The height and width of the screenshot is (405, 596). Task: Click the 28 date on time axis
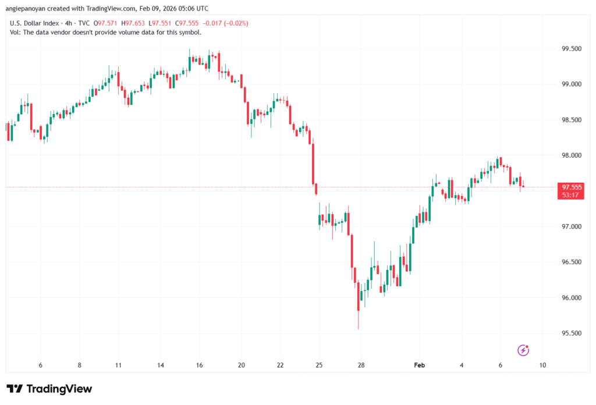361,365
